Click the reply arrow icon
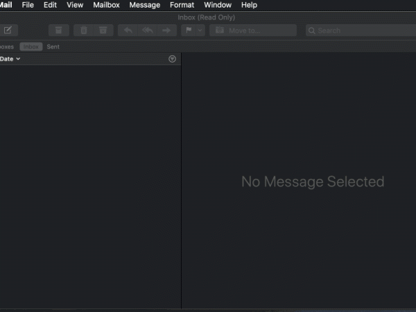This screenshot has height=312, width=416. (x=128, y=31)
